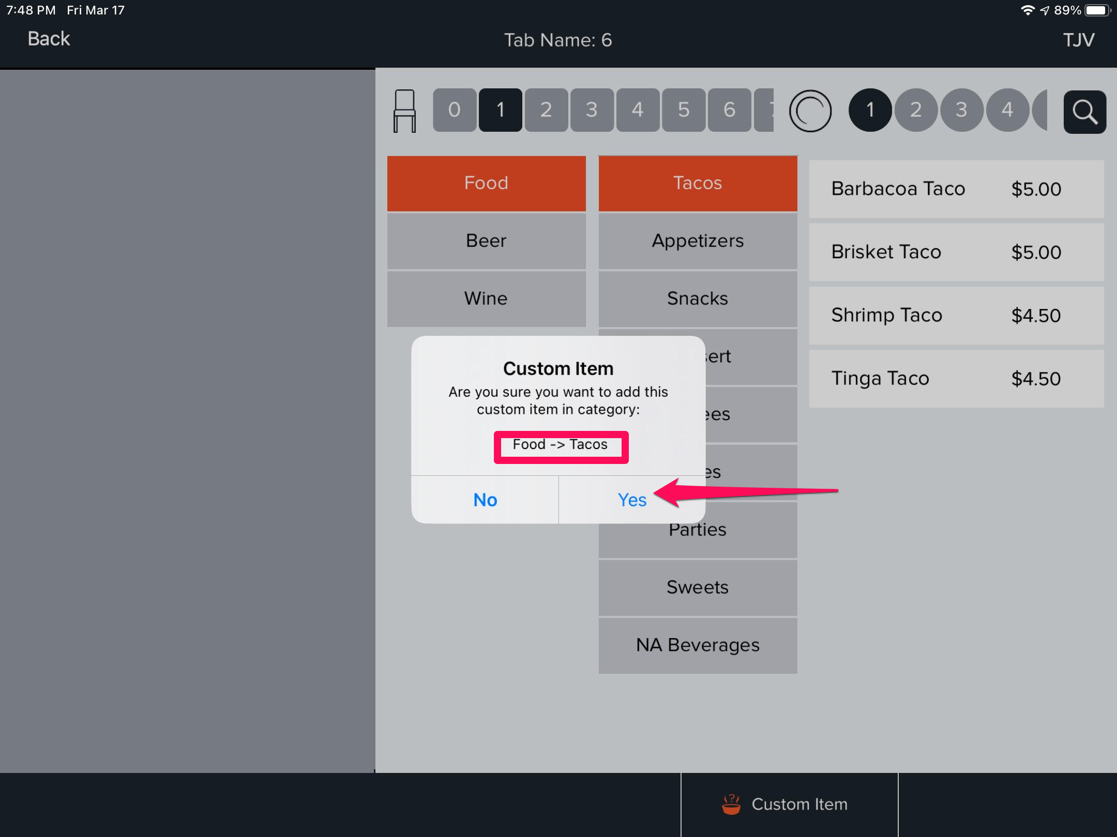The image size is (1117, 837).
Task: Open the Beer category
Action: click(x=486, y=241)
